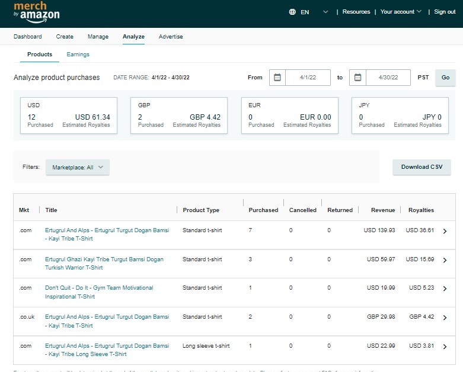
Task: Expand the USD 36.61 royalties row chevron
Action: 445,231
